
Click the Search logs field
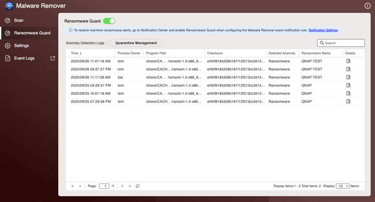coord(343,43)
